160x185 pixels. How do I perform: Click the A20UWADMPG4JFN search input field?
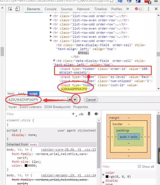37,100
